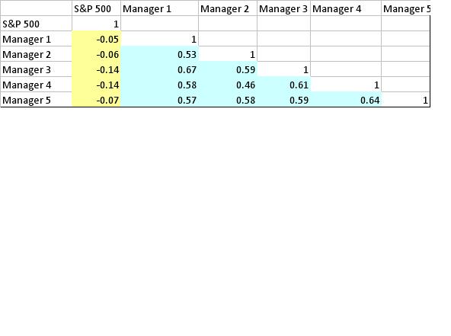Click the 0.53 correlation cell
This screenshot has height=336, width=451.
click(160, 54)
